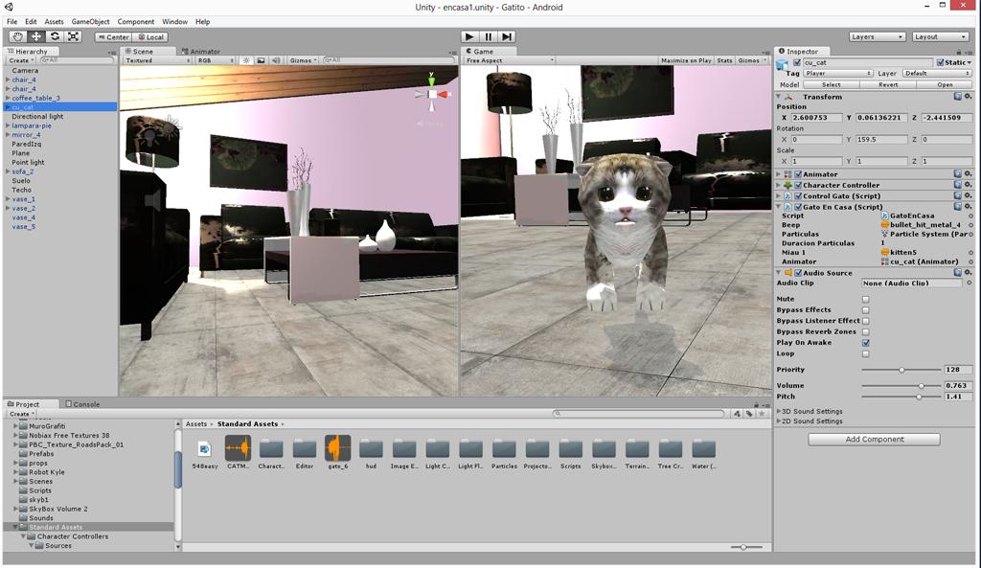Click the Model Open button

[945, 84]
